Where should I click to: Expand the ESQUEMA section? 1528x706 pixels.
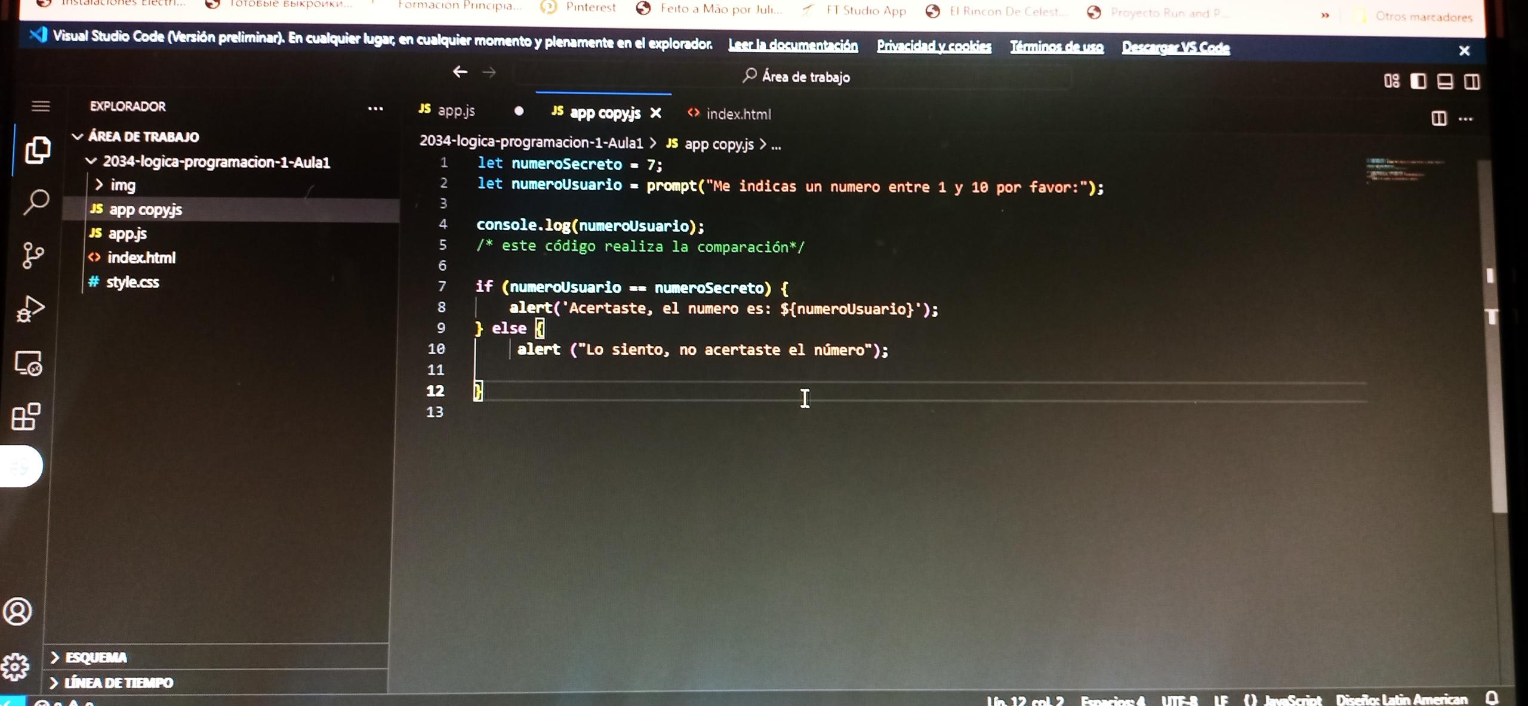[91, 657]
